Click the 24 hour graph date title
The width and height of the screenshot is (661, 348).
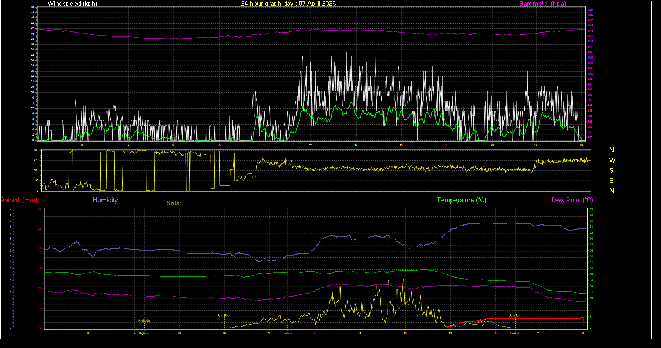[288, 4]
